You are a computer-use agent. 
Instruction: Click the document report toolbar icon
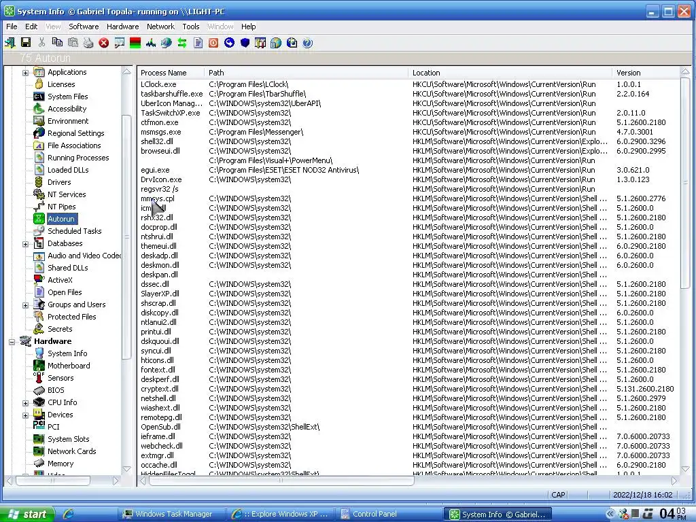click(198, 43)
